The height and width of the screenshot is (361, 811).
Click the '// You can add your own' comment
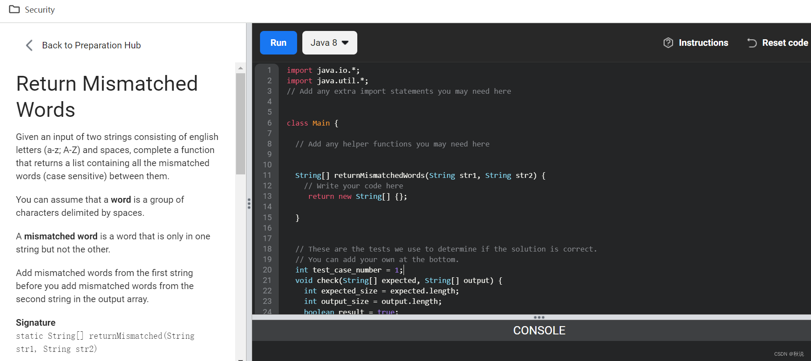pos(377,259)
